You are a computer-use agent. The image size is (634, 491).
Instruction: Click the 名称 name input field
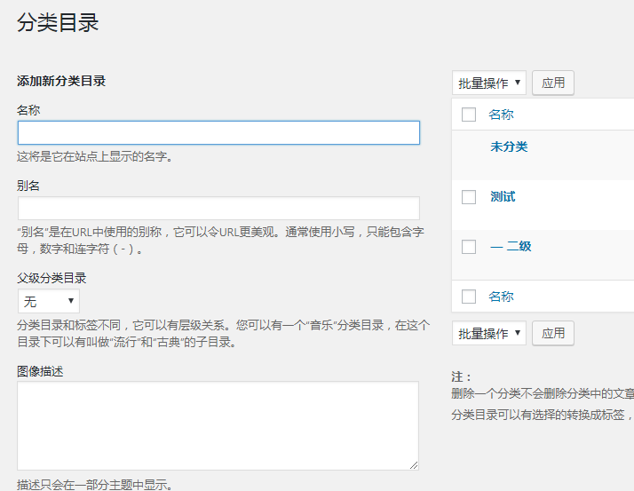tap(218, 132)
